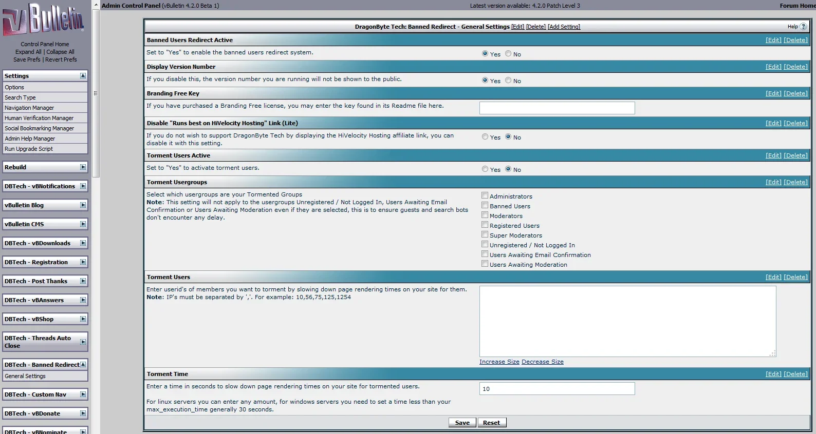Screen dimensions: 816x434
Task: Open Human Verification Manager
Action: click(x=45, y=118)
